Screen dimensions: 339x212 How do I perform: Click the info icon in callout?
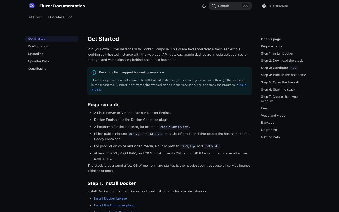[94, 72]
